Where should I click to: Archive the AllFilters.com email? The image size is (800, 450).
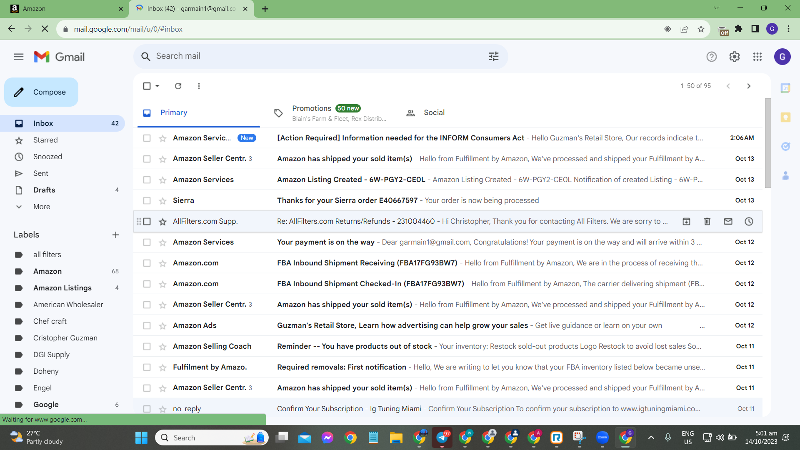coord(686,221)
